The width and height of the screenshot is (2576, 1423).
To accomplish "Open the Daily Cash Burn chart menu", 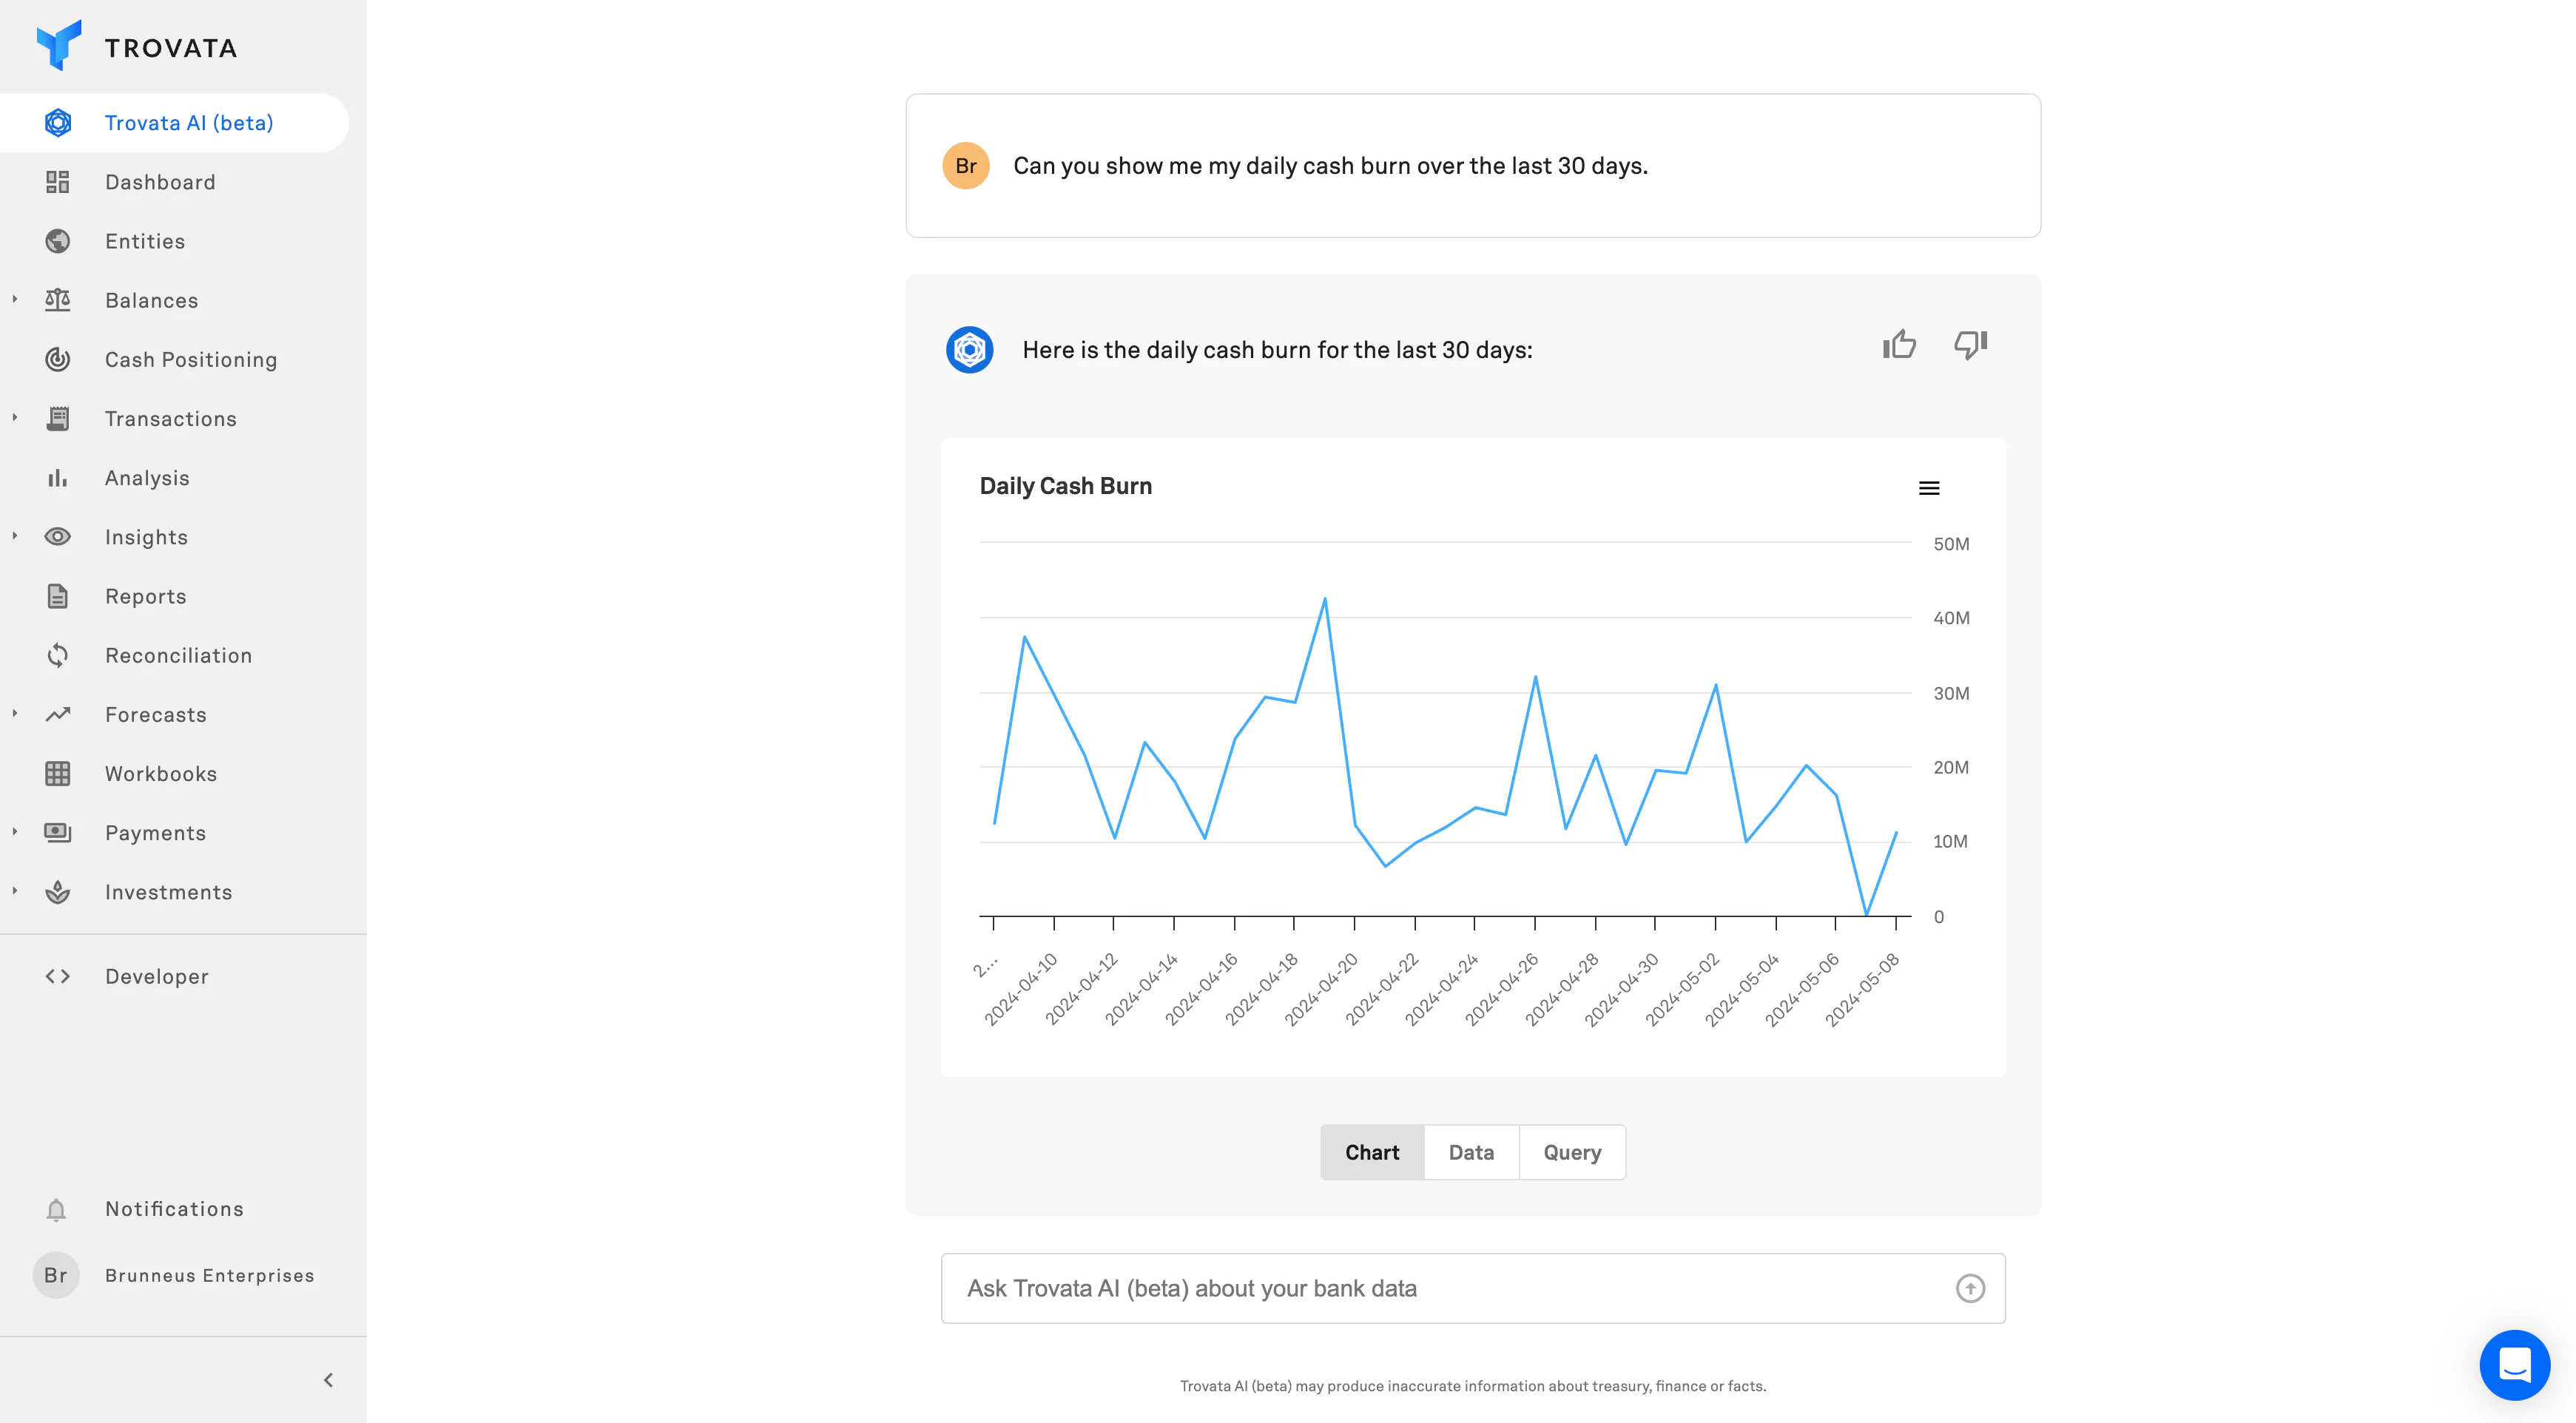I will point(1929,487).
